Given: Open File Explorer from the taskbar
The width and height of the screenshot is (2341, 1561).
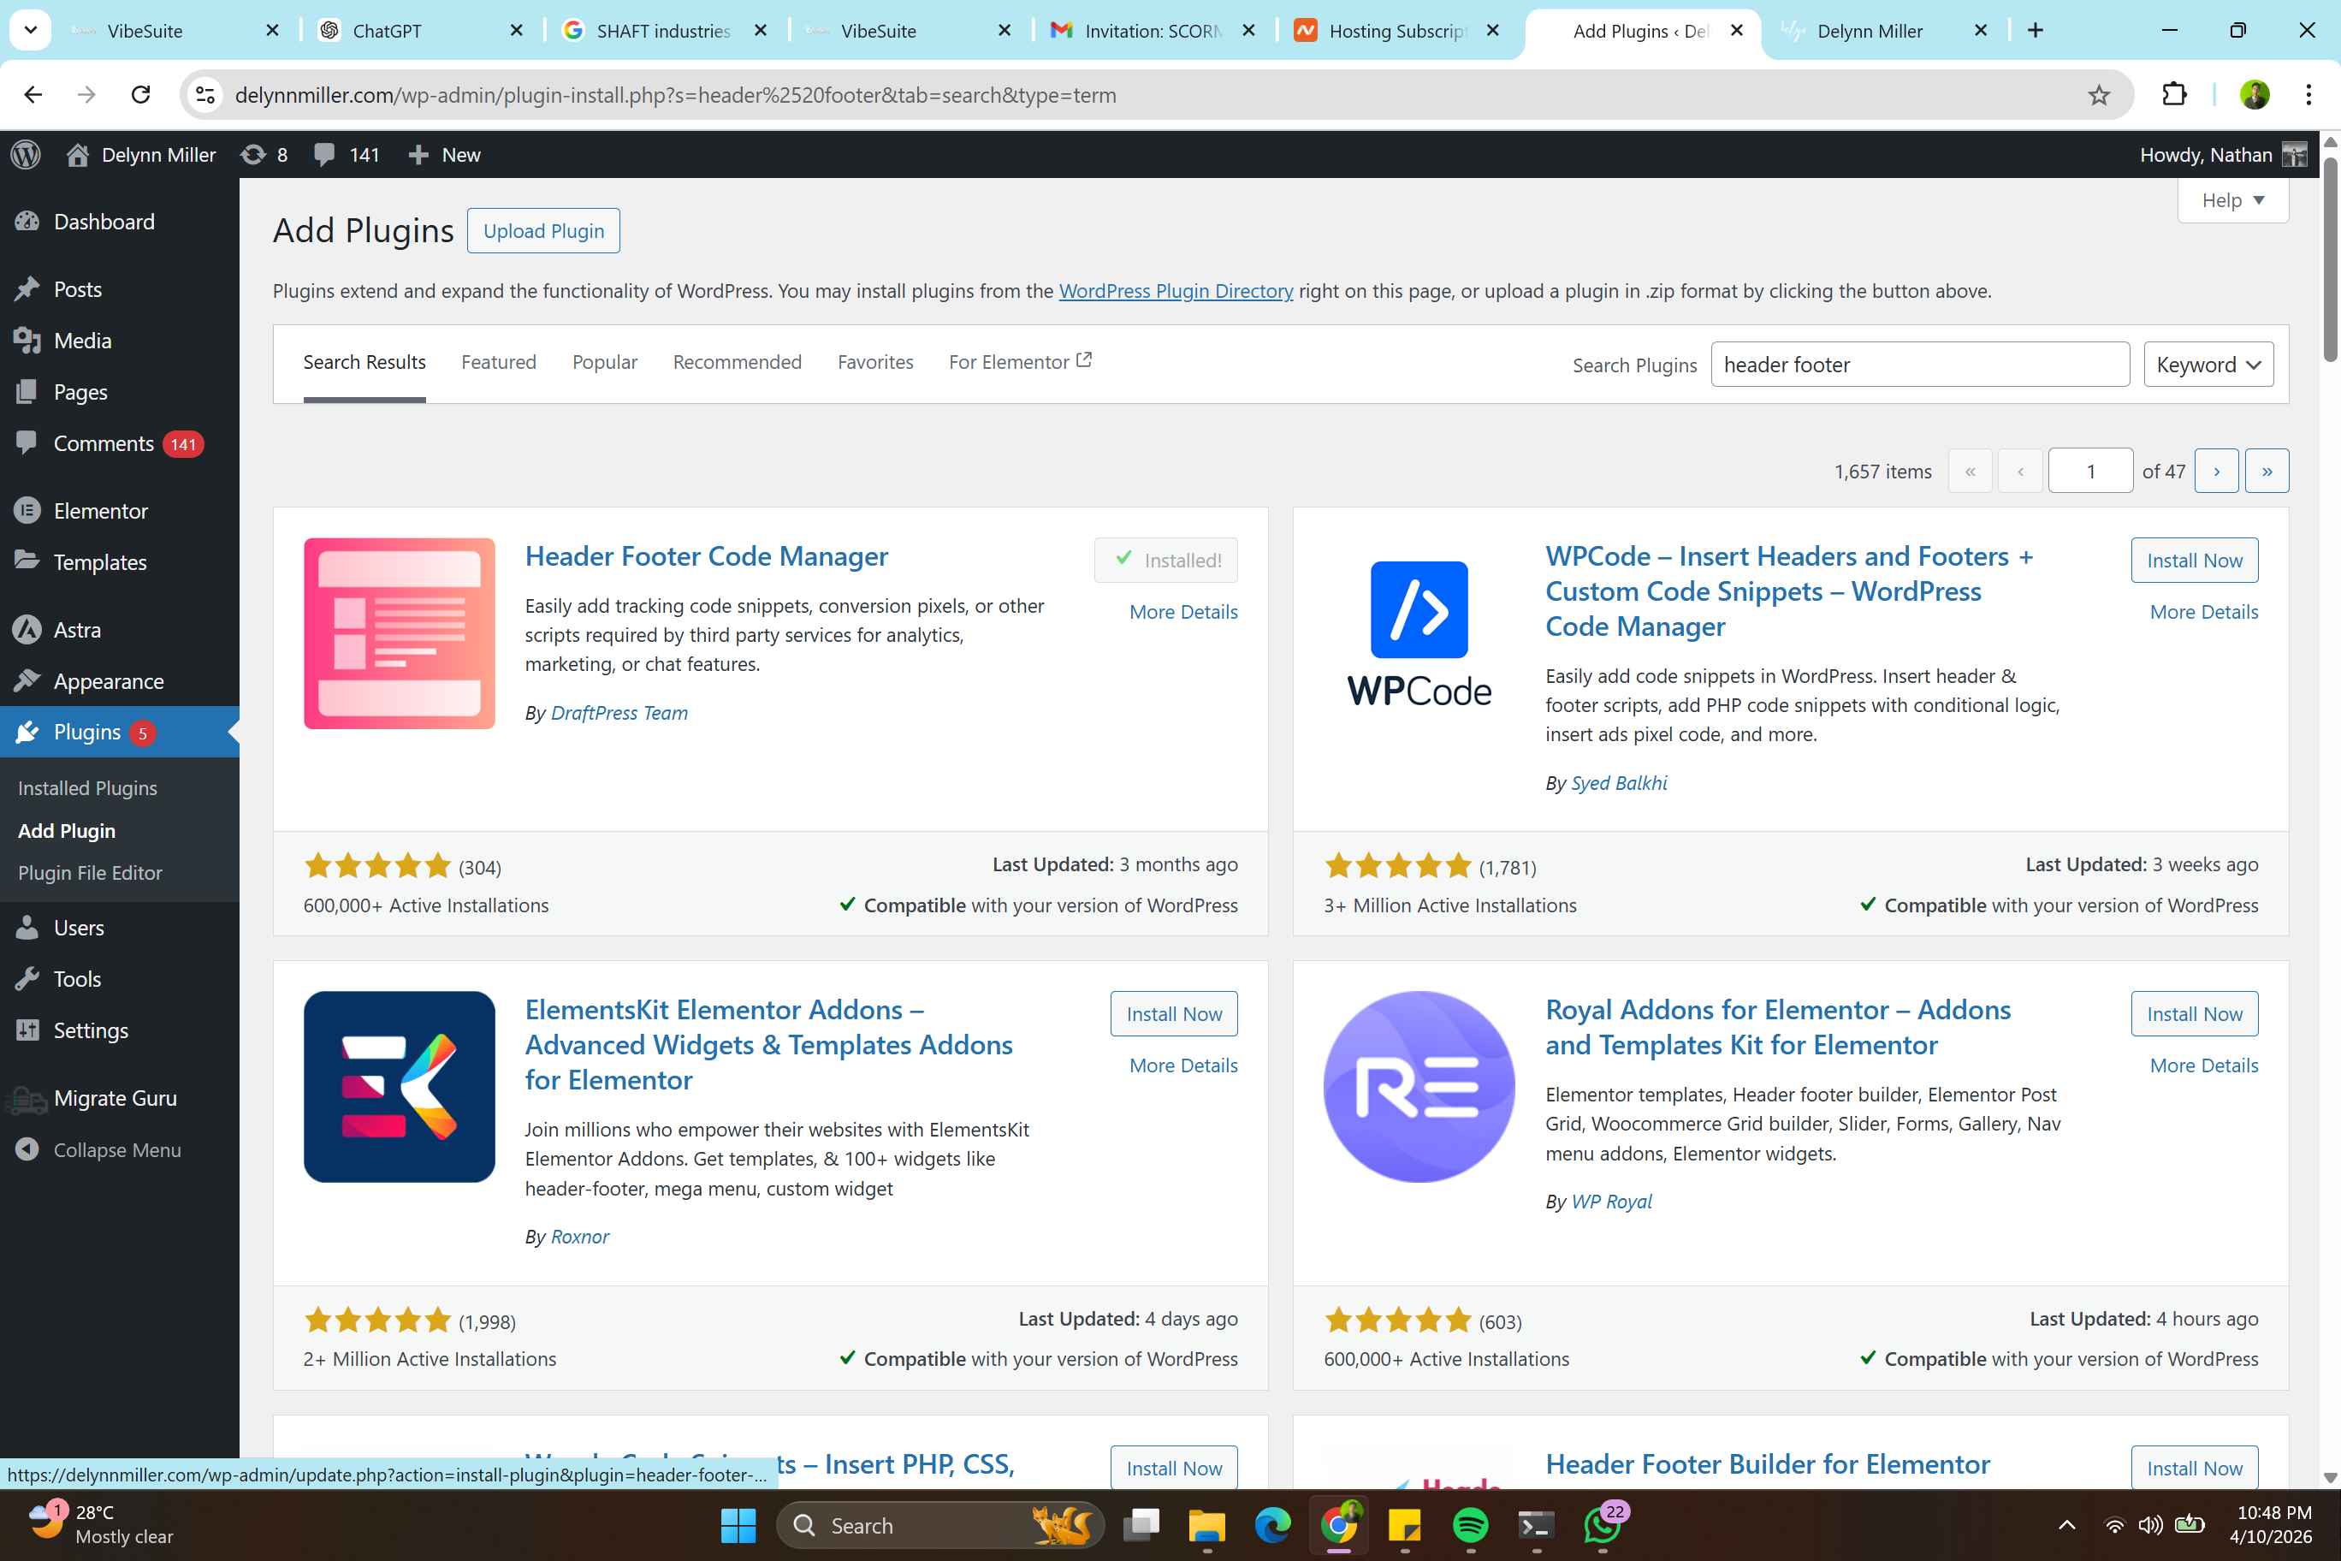Looking at the screenshot, I should [x=1206, y=1525].
